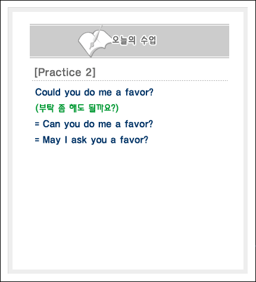Screen dimensions: 256x282
Task: Click the word 'Can' in the second sentence
Action: coord(51,124)
